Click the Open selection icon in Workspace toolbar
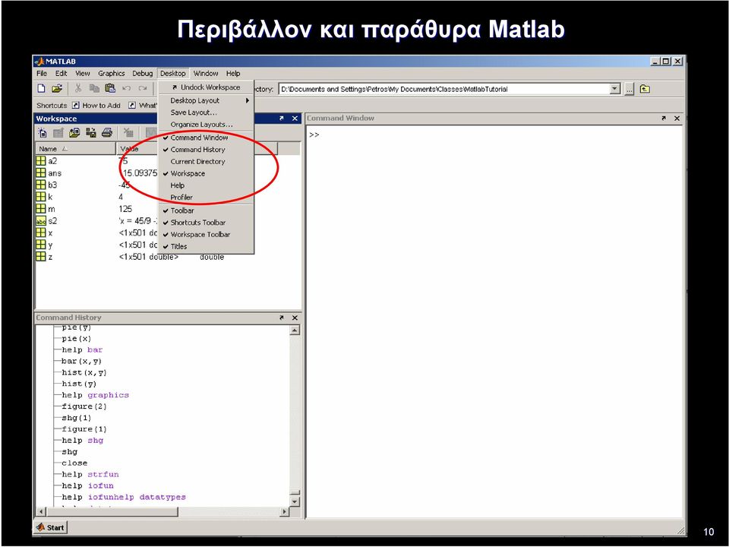Viewport: 729px width, 547px height. coord(58,133)
